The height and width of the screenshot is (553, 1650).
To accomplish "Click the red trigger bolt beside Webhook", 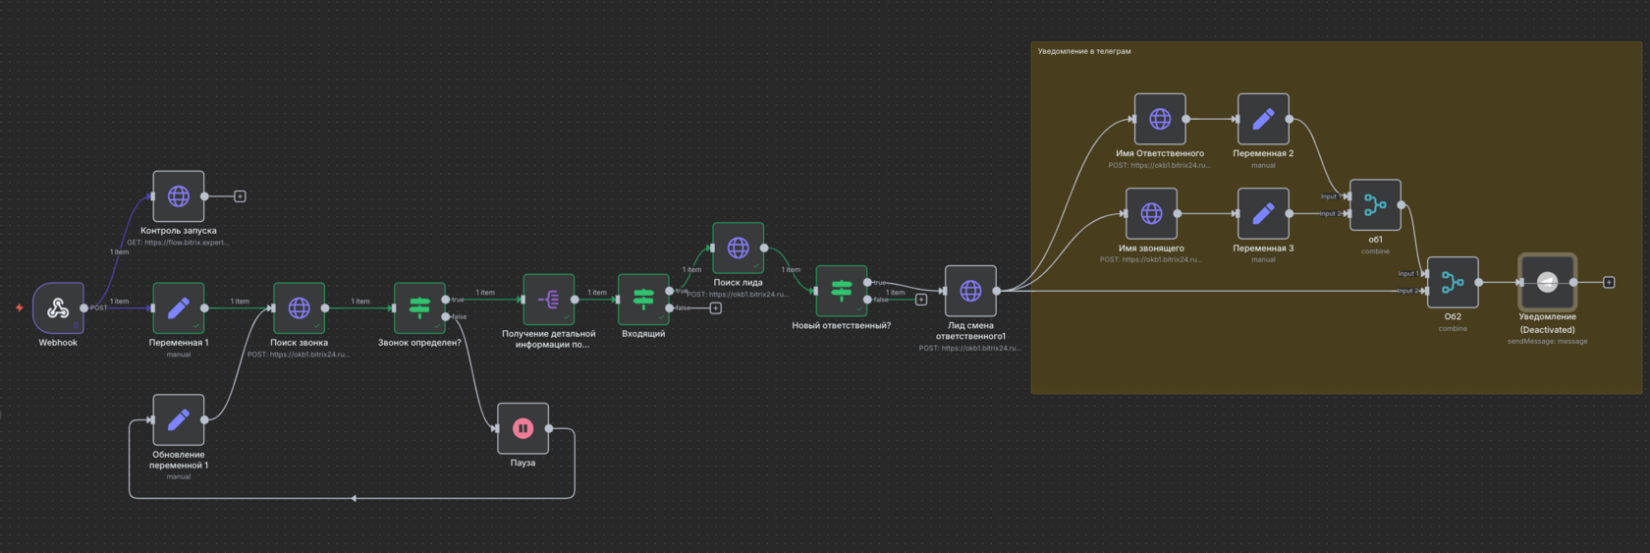I will click(19, 307).
